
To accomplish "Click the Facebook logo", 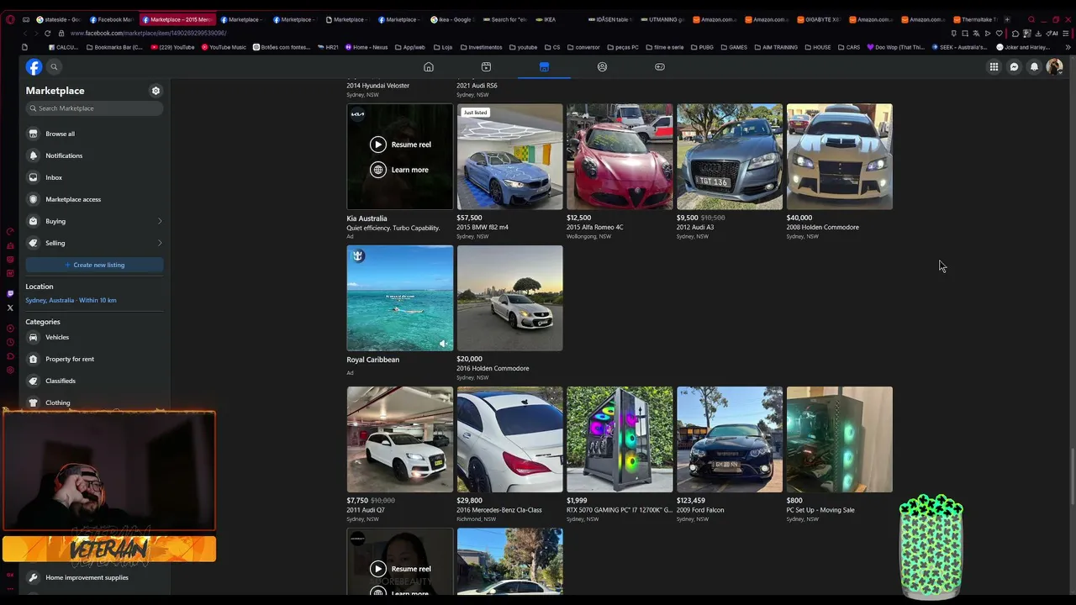I will [x=34, y=66].
